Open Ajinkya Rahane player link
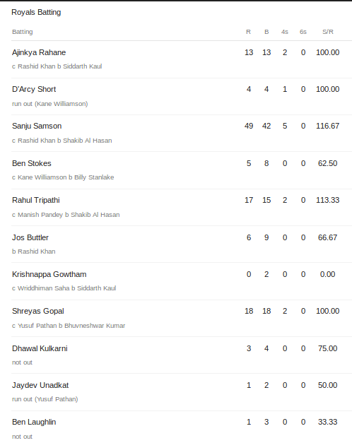 [x=39, y=52]
